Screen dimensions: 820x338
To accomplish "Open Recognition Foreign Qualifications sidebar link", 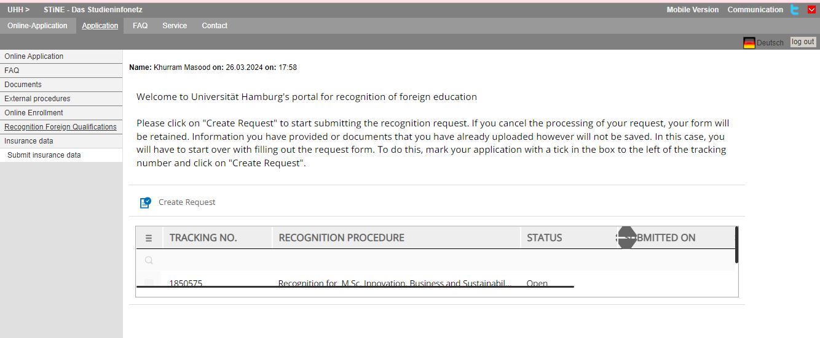I will tap(60, 127).
